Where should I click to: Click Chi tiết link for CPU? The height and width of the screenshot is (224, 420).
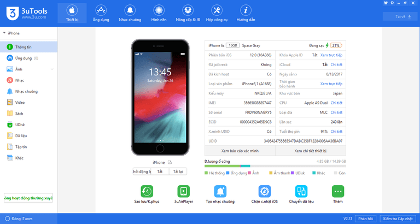pyautogui.click(x=336, y=103)
